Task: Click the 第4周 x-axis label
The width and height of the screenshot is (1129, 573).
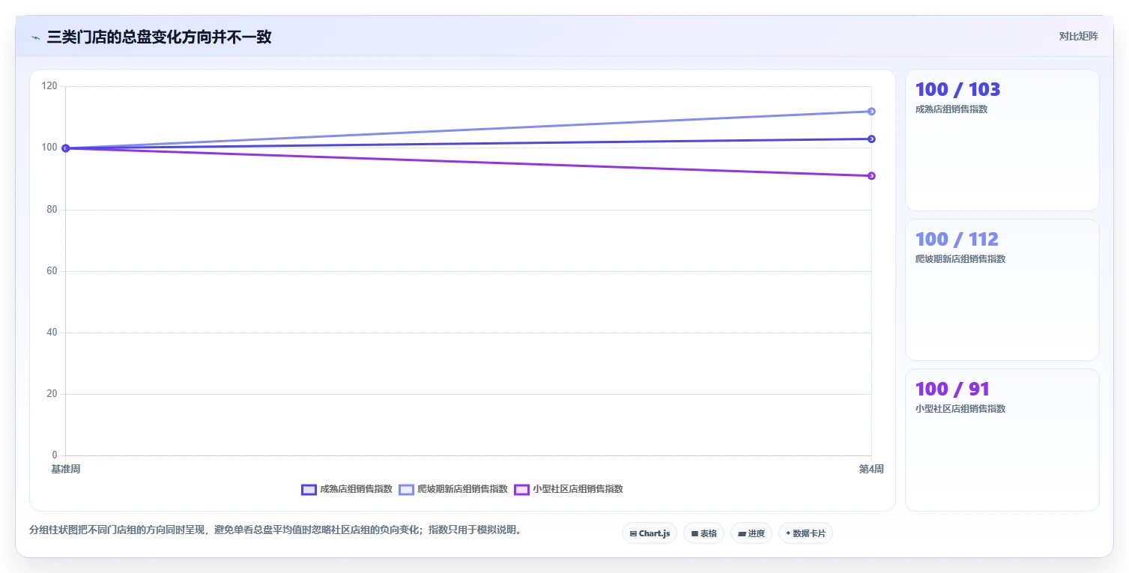Action: (871, 469)
